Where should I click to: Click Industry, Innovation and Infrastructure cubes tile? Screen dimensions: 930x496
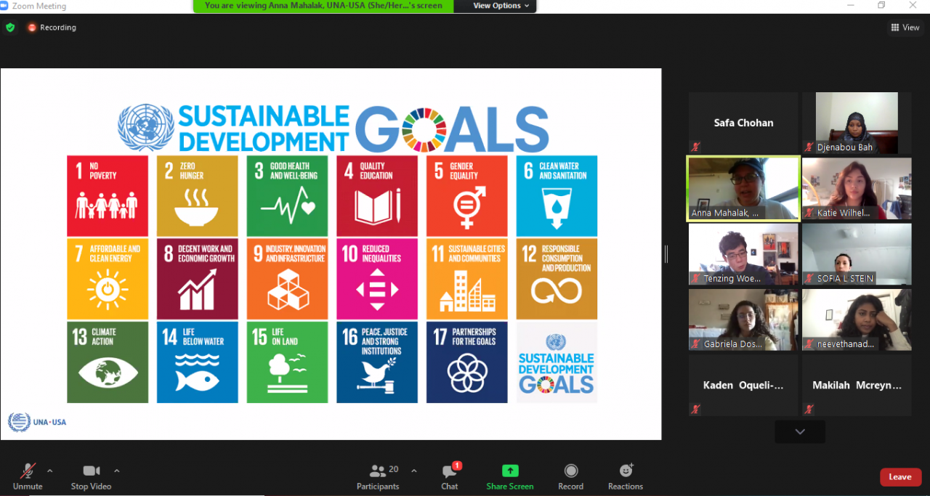pos(287,279)
